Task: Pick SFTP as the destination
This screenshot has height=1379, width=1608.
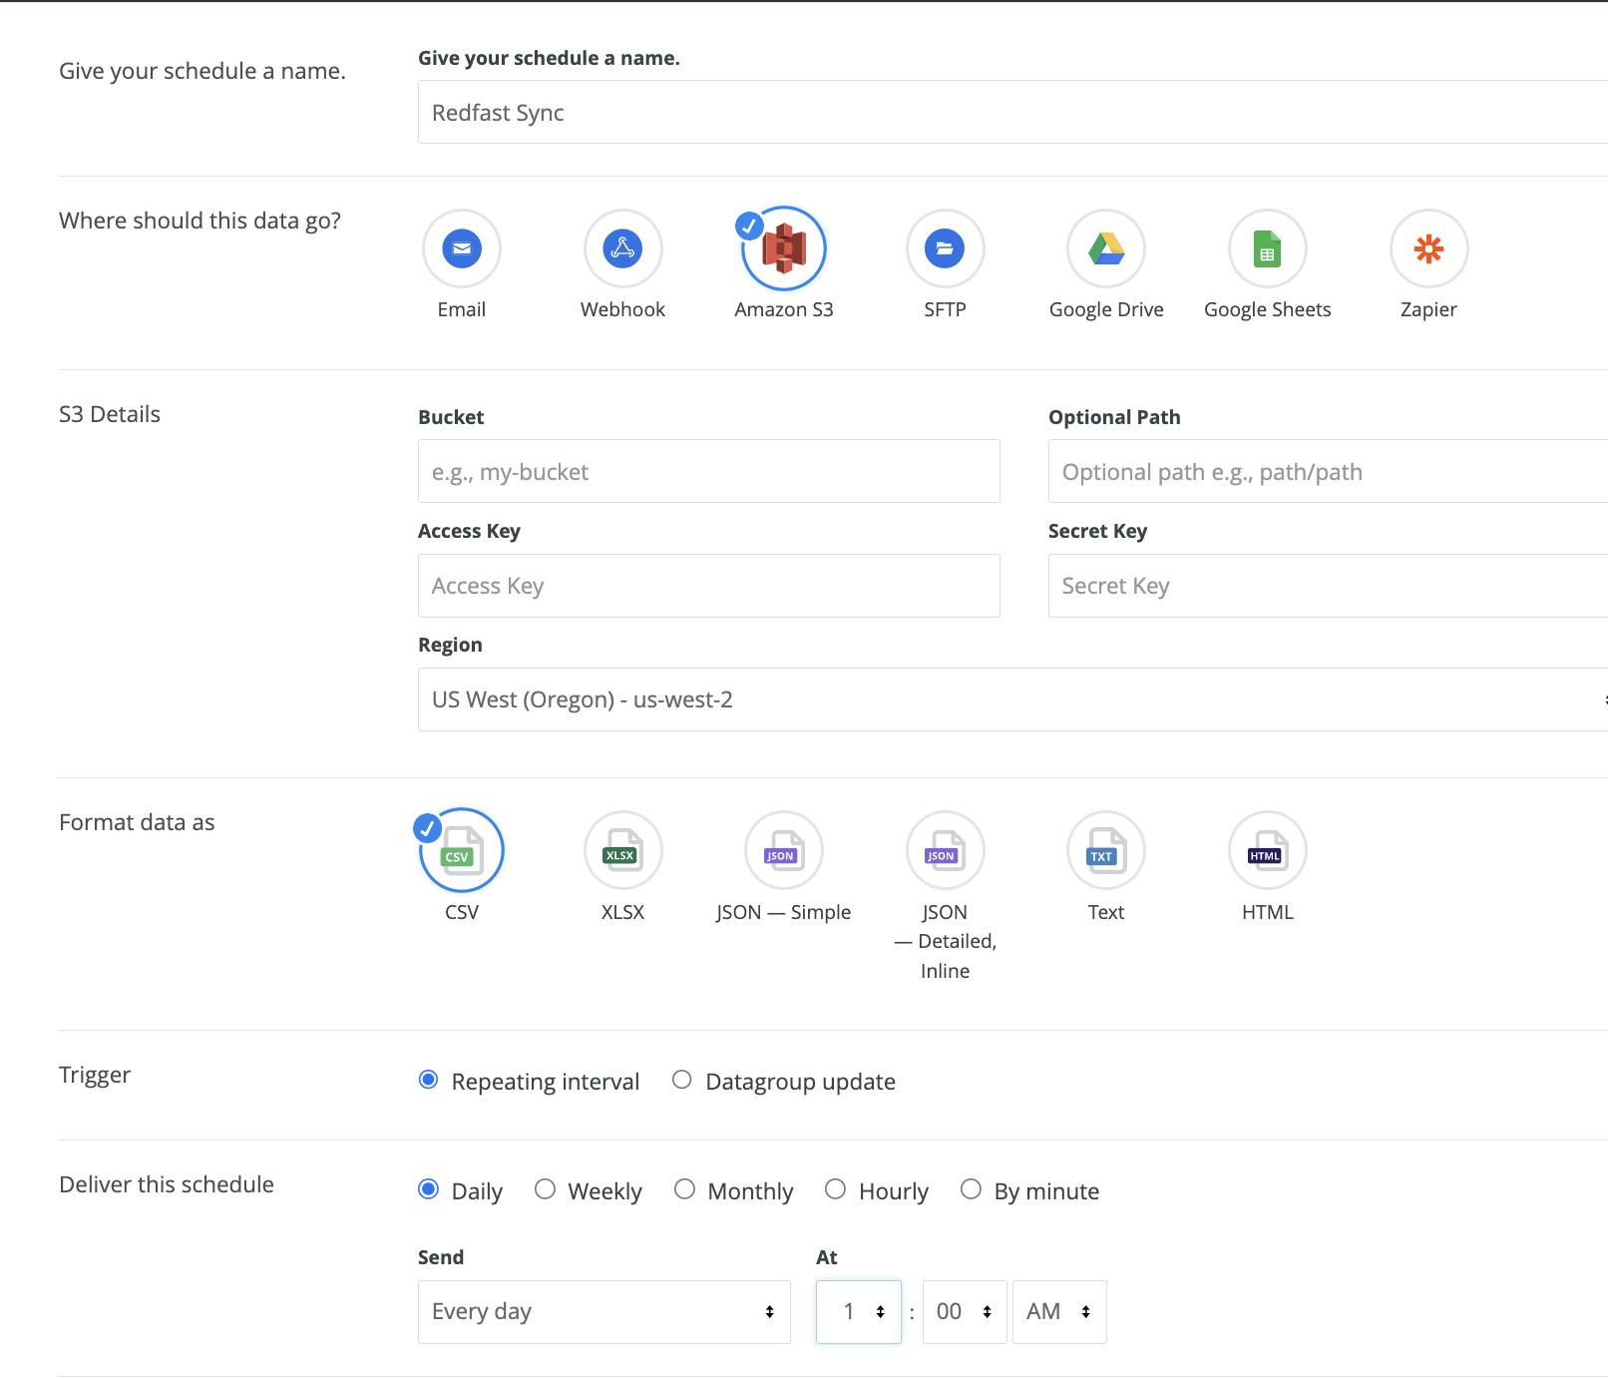Action: pyautogui.click(x=945, y=248)
